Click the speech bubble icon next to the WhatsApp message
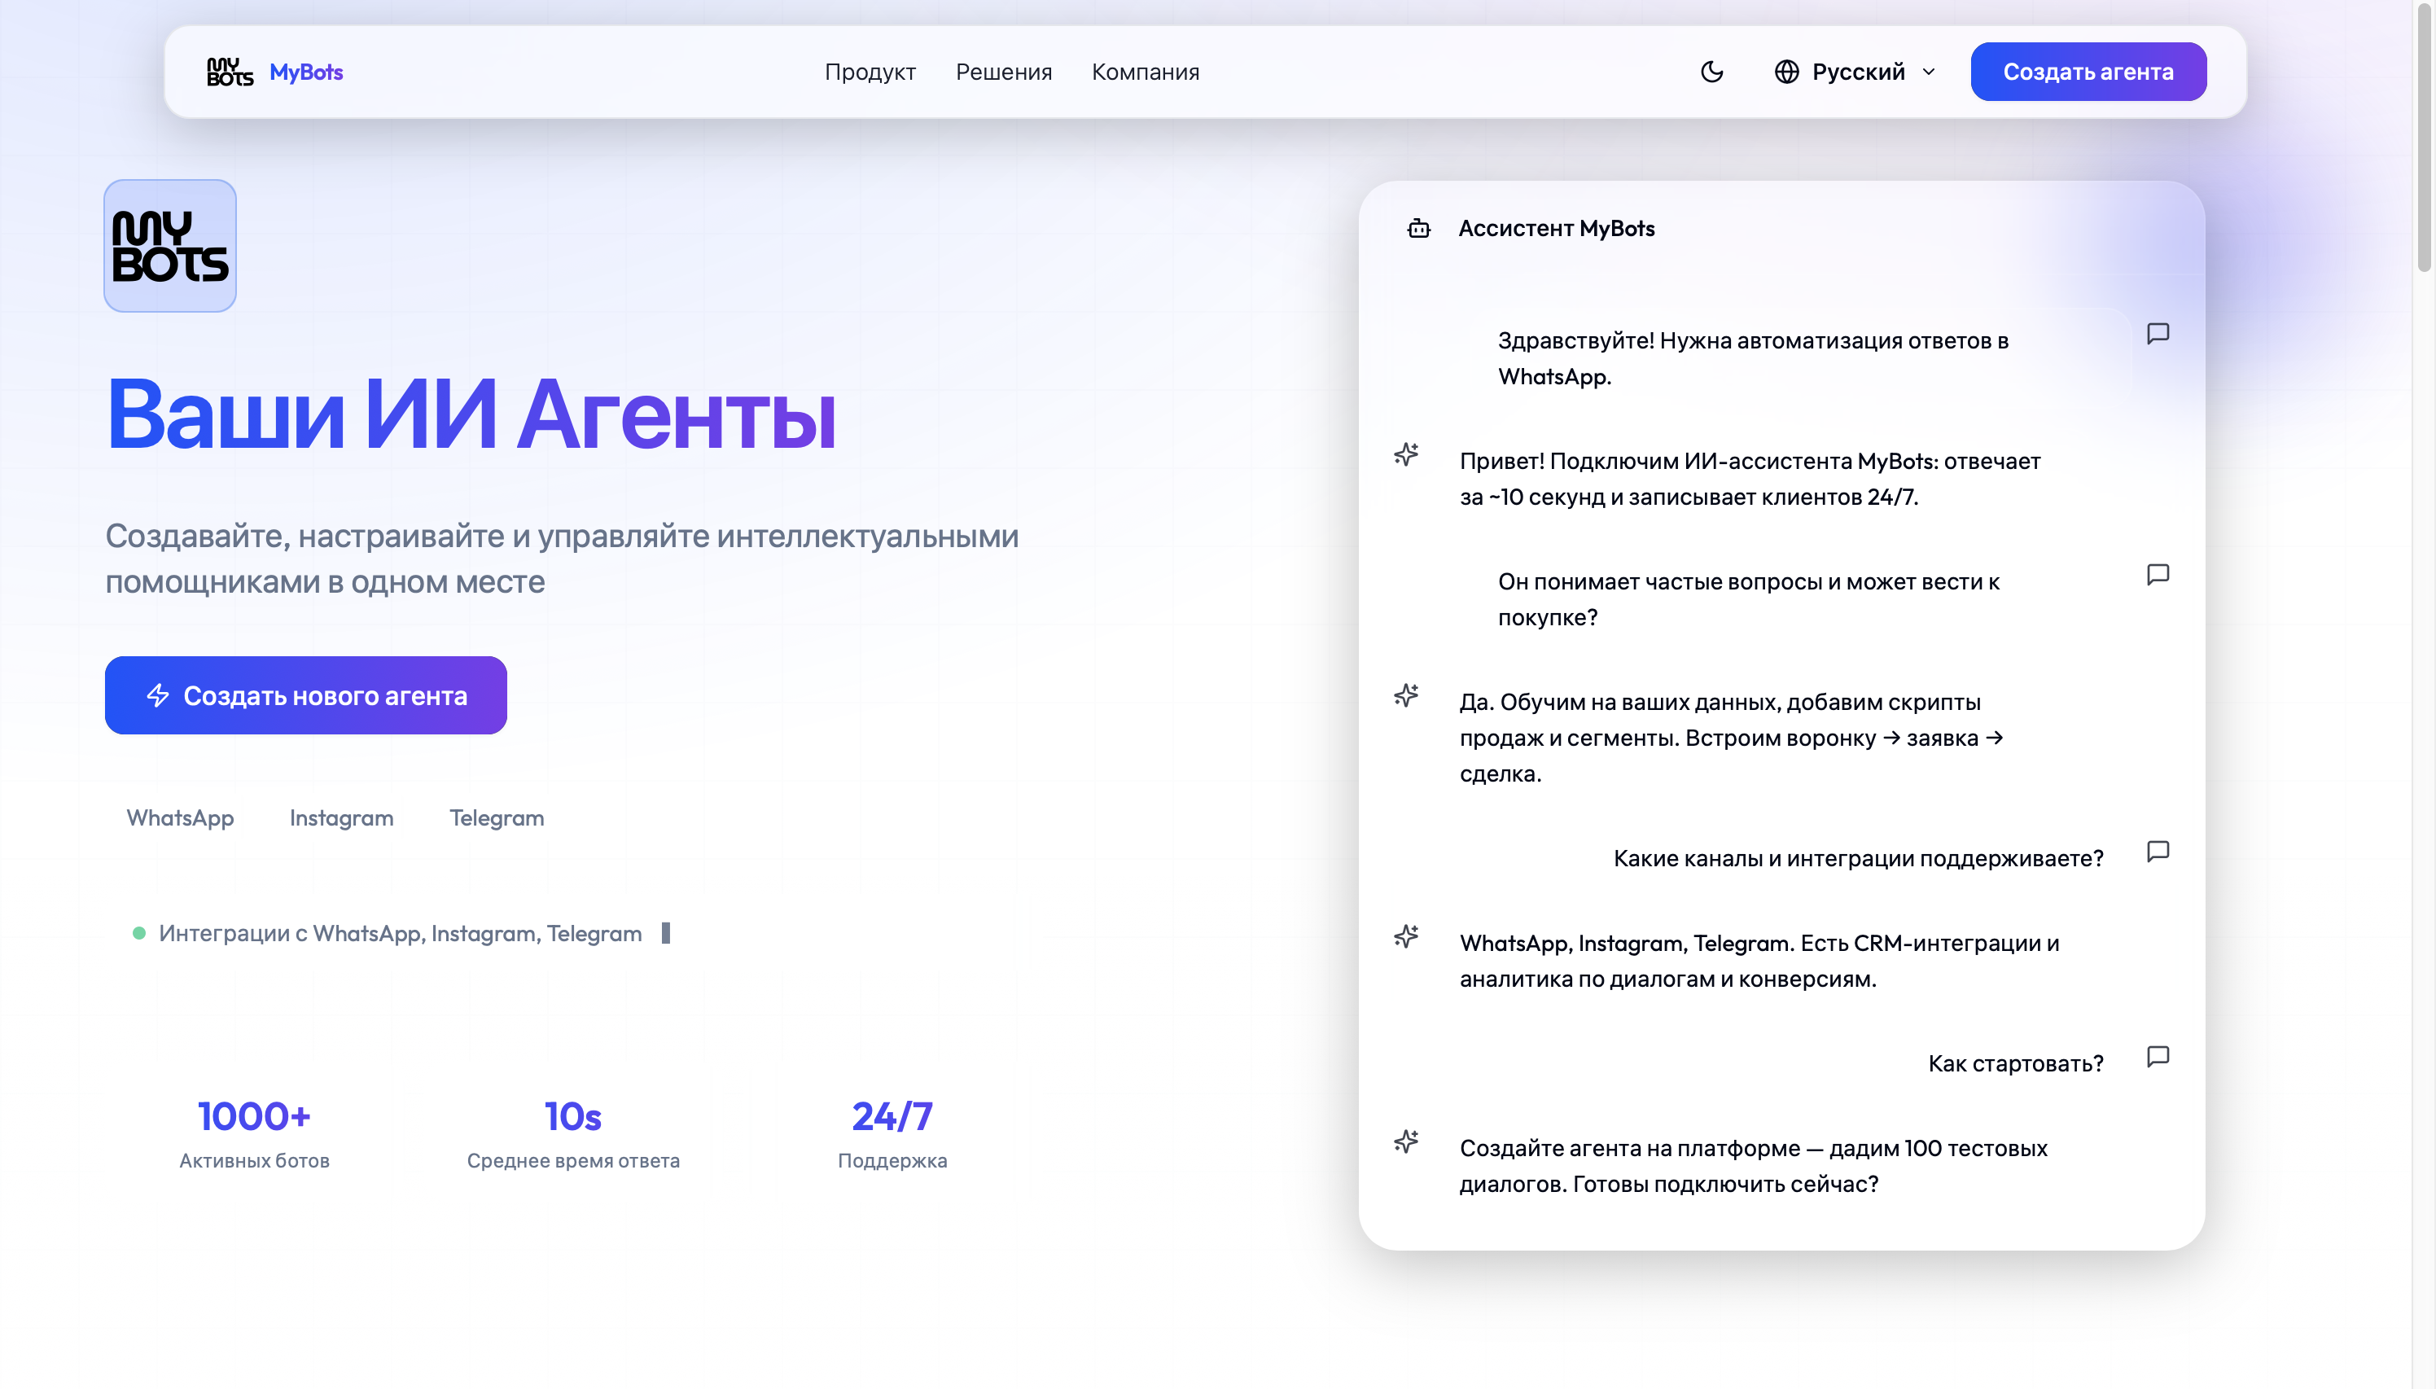This screenshot has height=1389, width=2436. 2158,333
